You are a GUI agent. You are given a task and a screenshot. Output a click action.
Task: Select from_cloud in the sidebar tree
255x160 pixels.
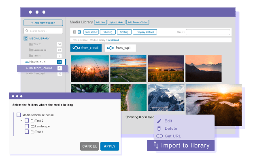(43, 68)
